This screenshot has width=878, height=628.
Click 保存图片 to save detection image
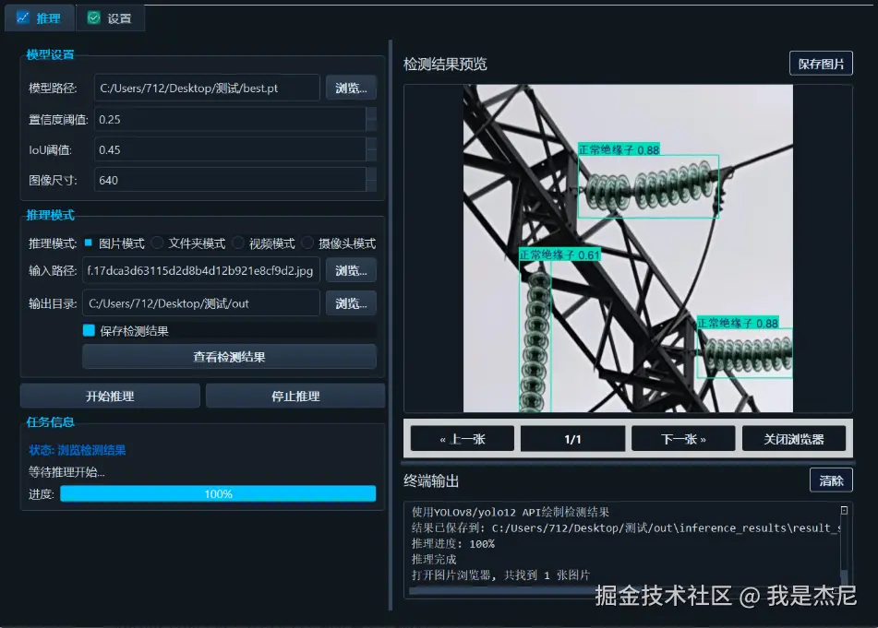click(821, 63)
